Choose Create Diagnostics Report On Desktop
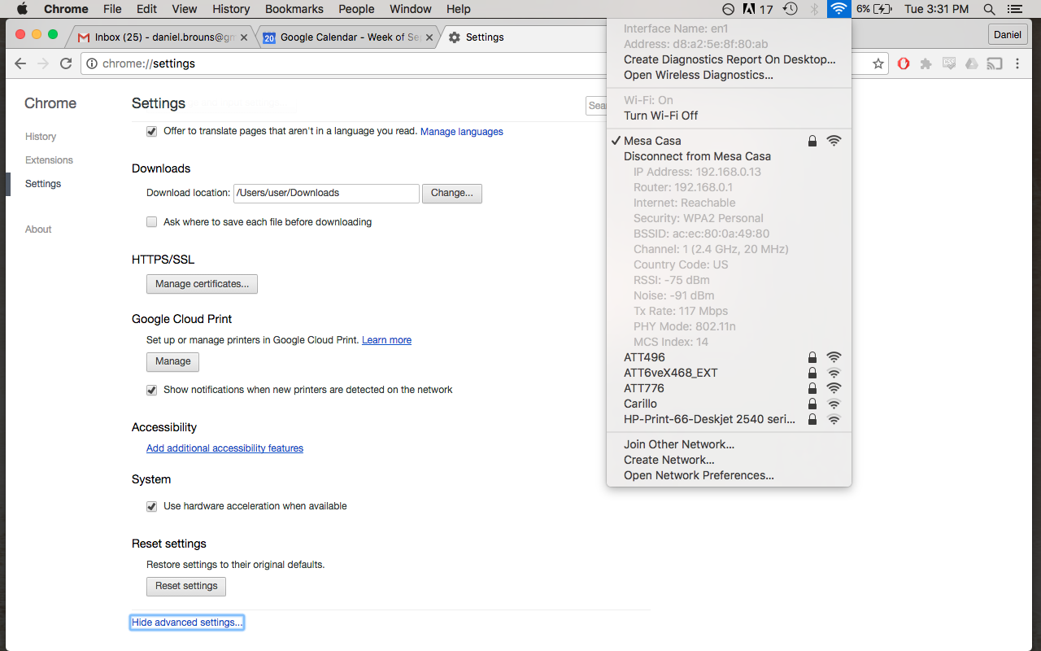 (729, 59)
